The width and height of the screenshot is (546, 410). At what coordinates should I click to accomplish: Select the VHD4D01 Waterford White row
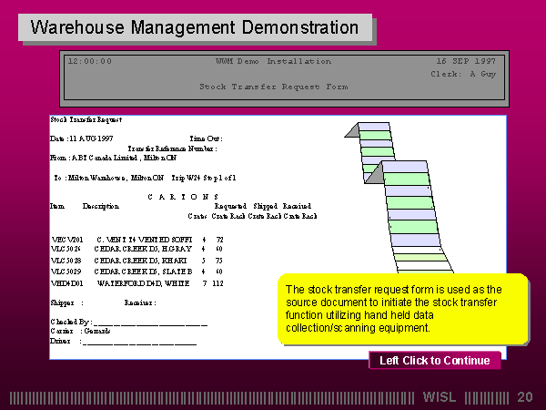136,282
